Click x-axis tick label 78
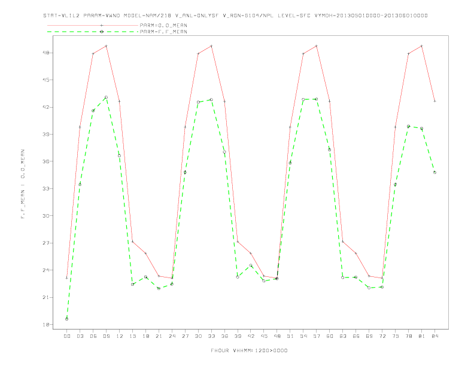This screenshot has height=366, width=474. (x=408, y=336)
